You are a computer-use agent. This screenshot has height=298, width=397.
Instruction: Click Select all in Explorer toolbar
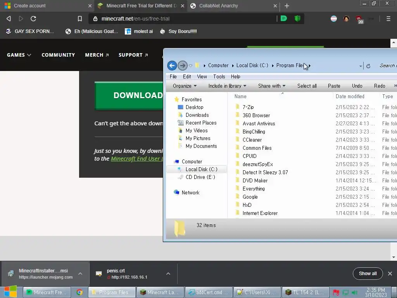[x=307, y=86]
